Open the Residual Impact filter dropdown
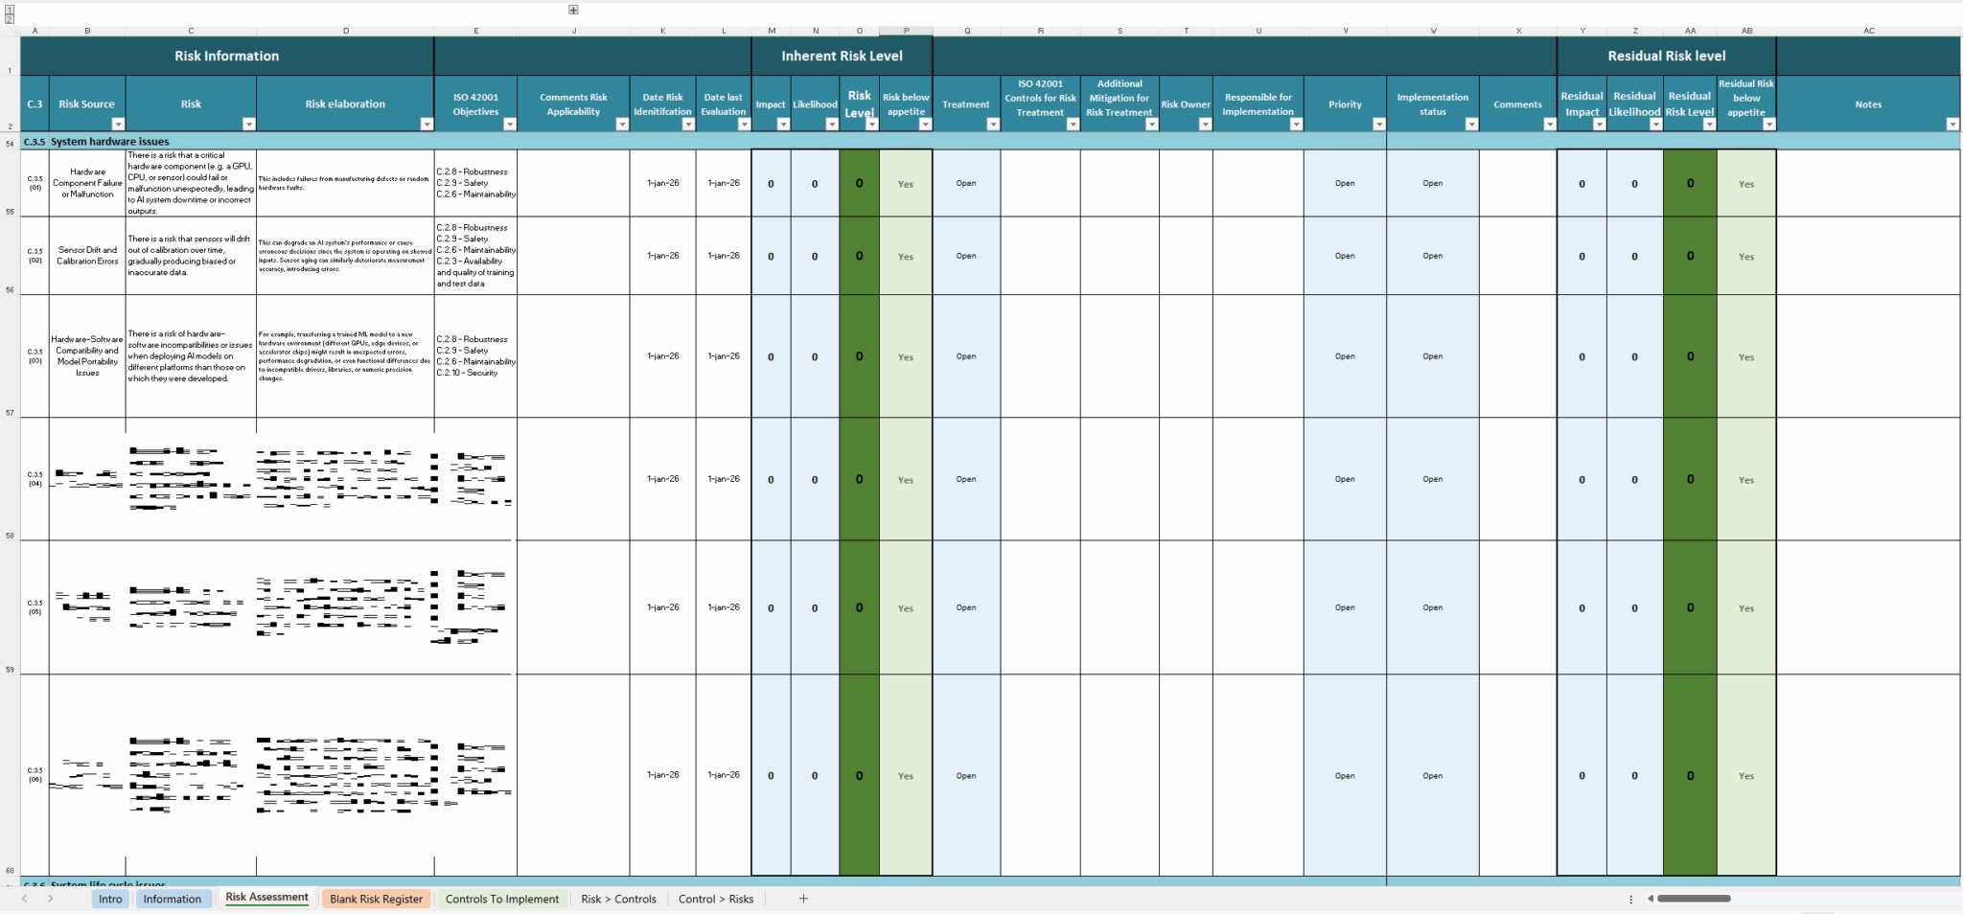 1601,125
